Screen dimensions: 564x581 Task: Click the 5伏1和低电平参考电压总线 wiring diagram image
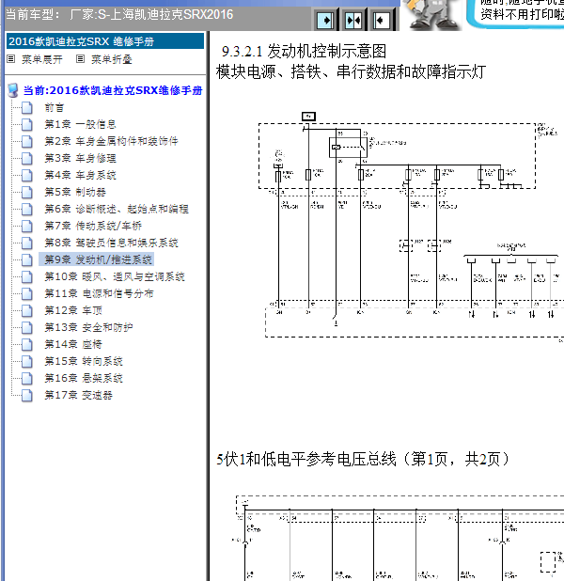(x=399, y=537)
